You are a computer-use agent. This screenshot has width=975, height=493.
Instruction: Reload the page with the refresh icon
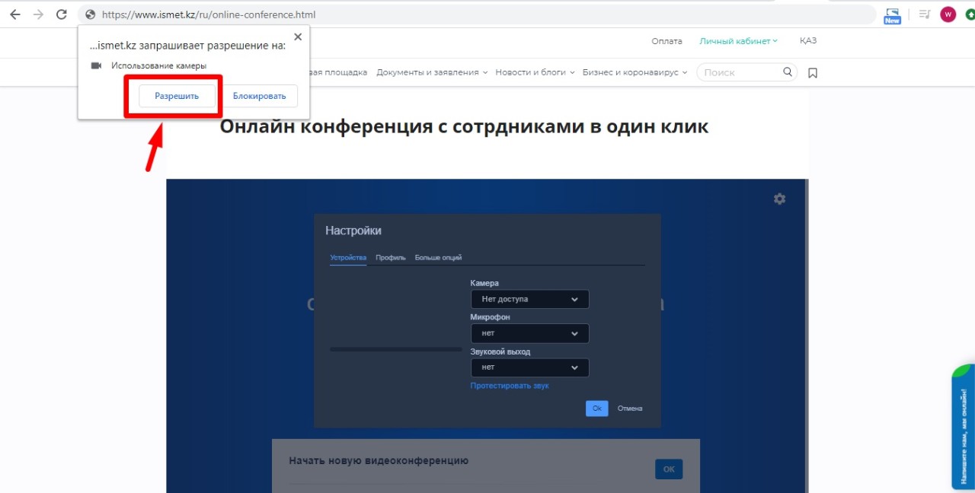tap(62, 14)
